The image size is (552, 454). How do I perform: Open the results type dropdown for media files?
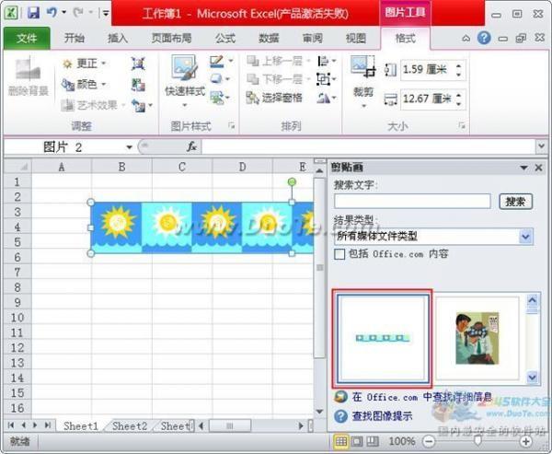coord(525,237)
